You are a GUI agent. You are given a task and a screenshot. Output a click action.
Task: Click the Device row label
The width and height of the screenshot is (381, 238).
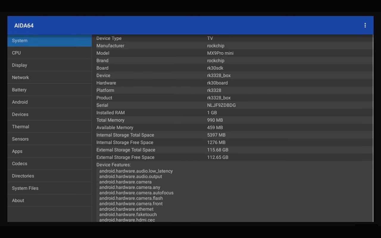click(x=103, y=76)
